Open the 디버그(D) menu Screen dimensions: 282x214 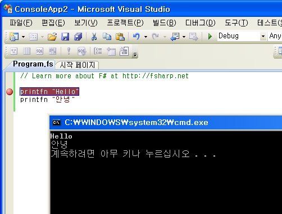pyautogui.click(x=201, y=23)
